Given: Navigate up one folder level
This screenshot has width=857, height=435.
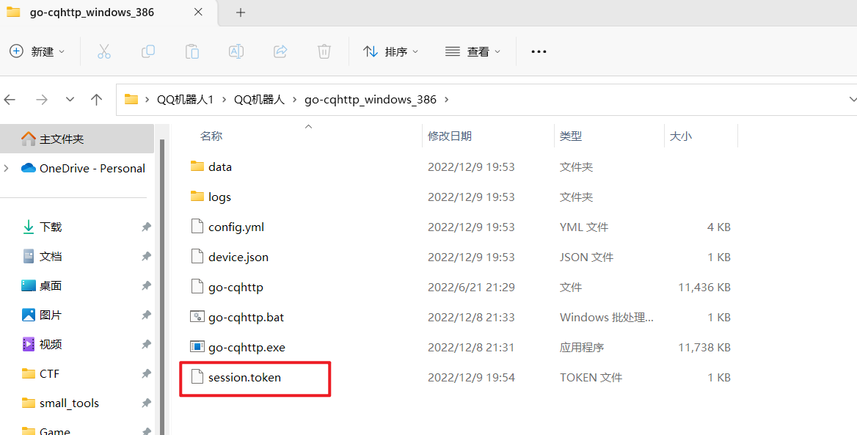Looking at the screenshot, I should coord(96,99).
